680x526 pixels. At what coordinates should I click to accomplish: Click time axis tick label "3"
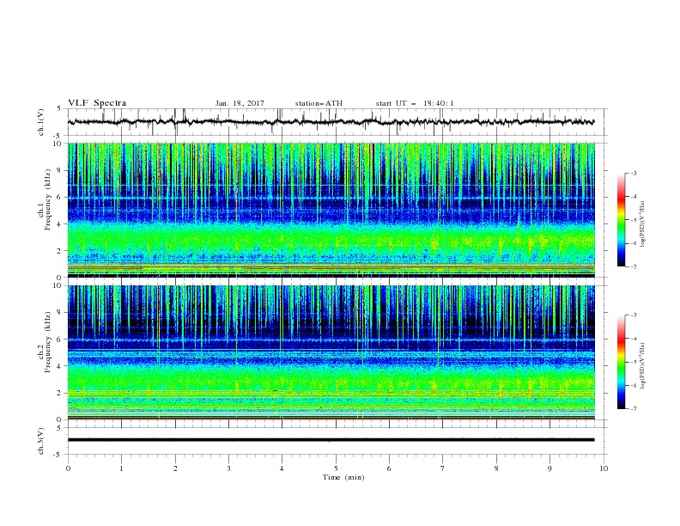coord(228,468)
